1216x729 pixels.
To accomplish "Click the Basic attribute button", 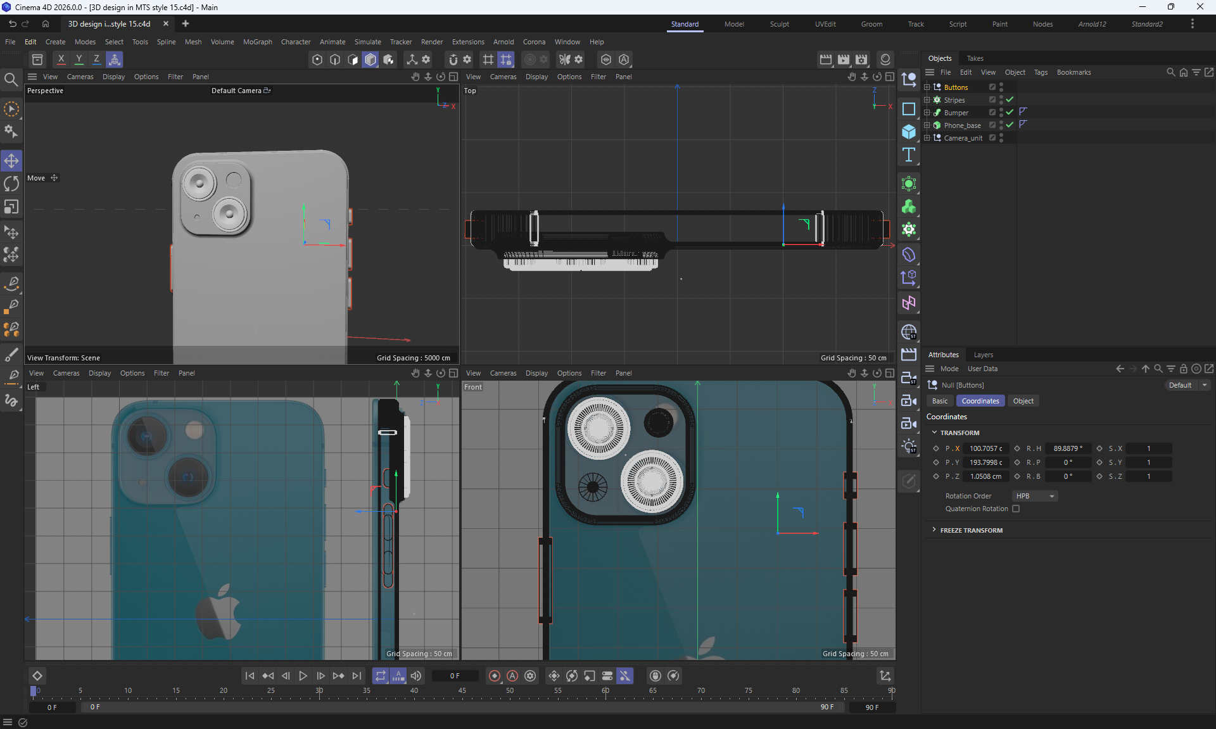I will (x=940, y=401).
